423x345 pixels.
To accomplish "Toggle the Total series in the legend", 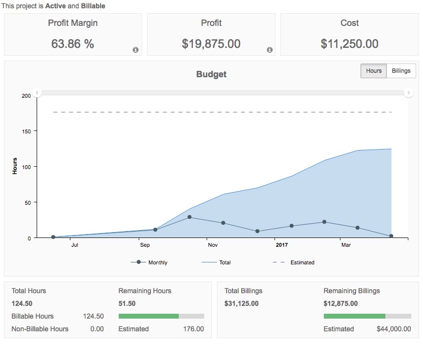I will pos(224,262).
